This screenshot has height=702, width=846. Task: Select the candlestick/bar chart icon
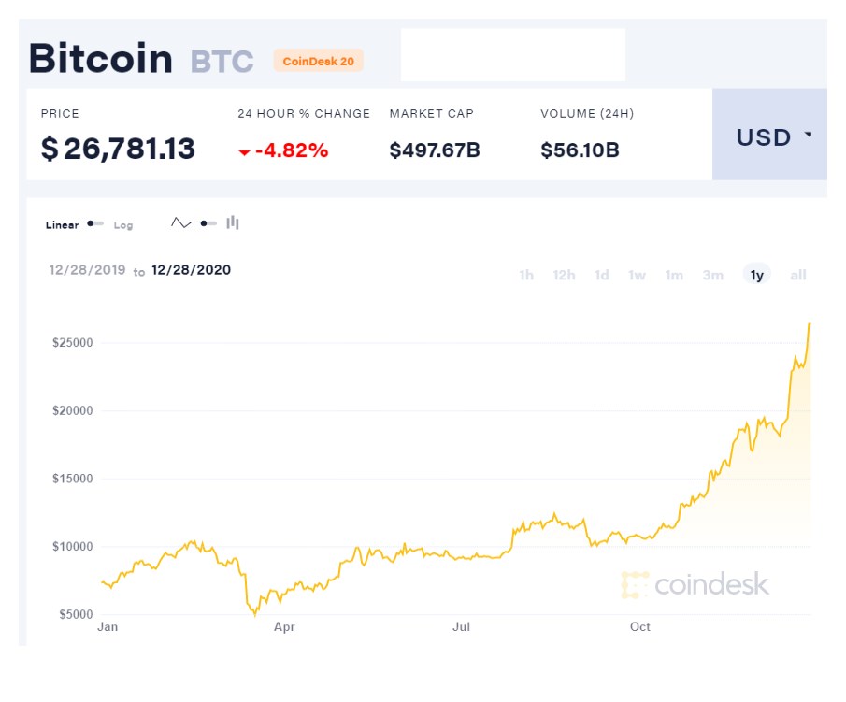[232, 222]
